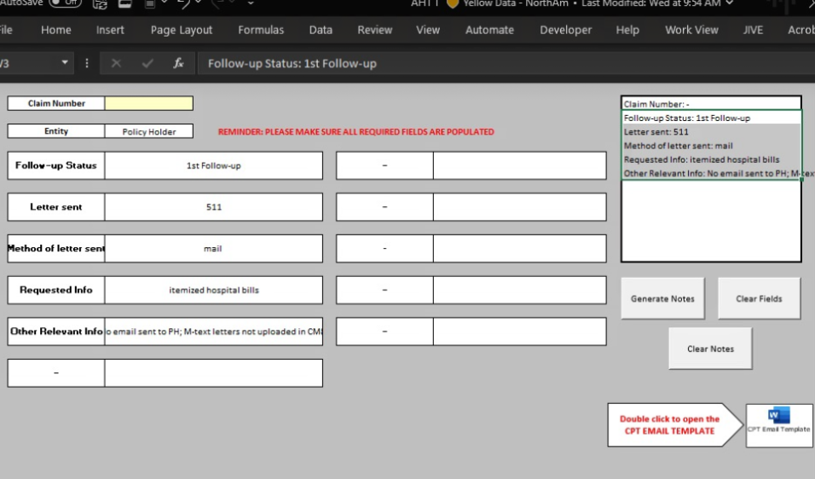This screenshot has width=815, height=479.
Task: Open the View ribbon tab
Action: pyautogui.click(x=428, y=30)
